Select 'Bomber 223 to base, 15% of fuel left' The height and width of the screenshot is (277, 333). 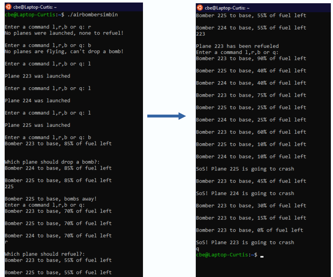(x=251, y=218)
